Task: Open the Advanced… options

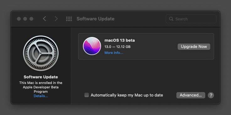Action: pos(191,95)
